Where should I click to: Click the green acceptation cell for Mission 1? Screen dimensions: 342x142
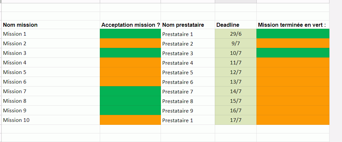pyautogui.click(x=130, y=34)
